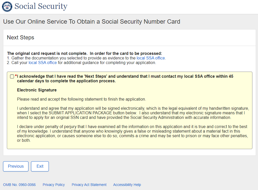Open local SSA office link in step 2
The width and height of the screenshot is (258, 190).
[x=43, y=62]
